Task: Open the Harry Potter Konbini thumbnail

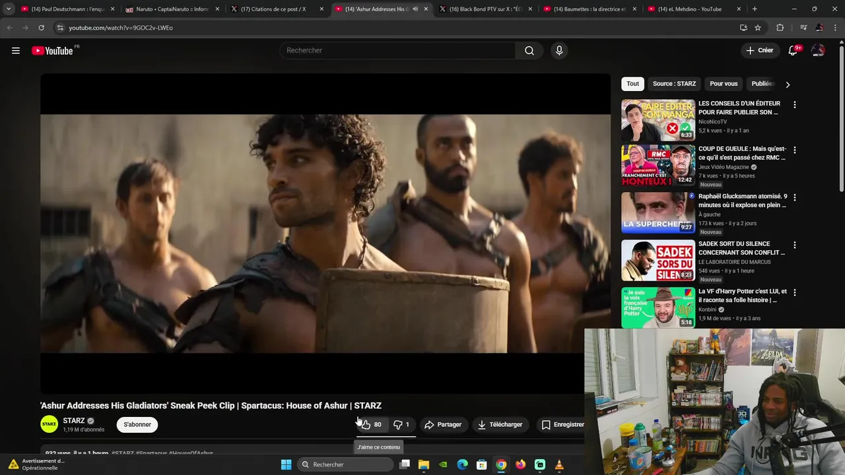Action: point(658,307)
